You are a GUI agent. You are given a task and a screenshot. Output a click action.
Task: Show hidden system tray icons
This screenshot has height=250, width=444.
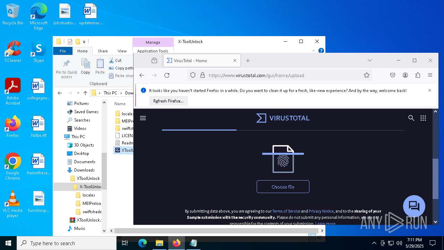pyautogui.click(x=374, y=243)
